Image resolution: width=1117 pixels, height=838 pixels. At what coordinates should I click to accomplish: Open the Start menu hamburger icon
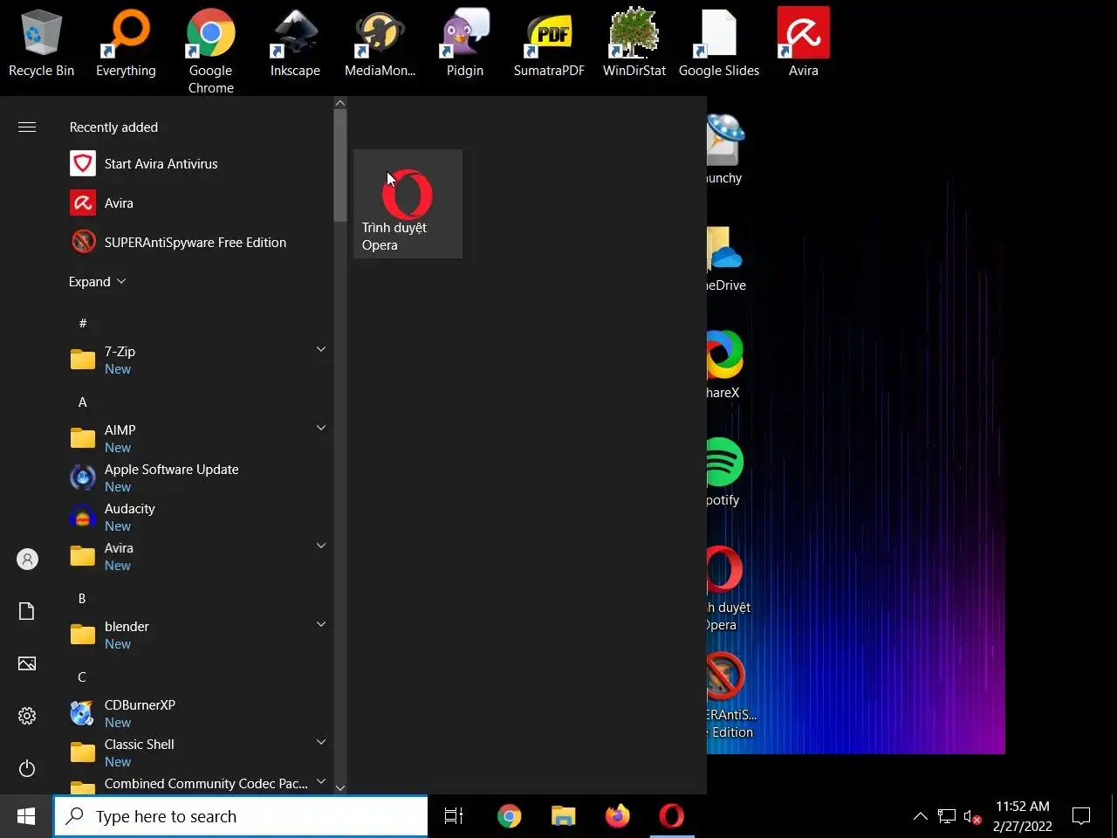(x=27, y=127)
